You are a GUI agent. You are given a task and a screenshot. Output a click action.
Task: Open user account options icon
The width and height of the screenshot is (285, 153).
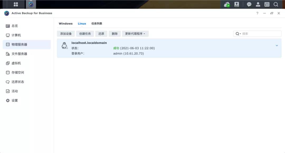258,4
